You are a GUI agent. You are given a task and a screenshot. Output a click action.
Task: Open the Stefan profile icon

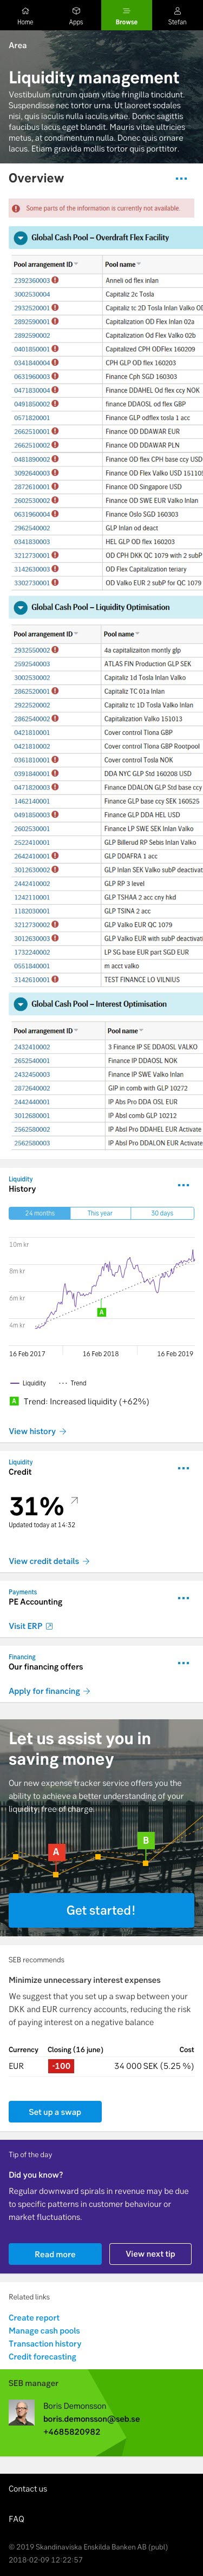click(x=177, y=10)
